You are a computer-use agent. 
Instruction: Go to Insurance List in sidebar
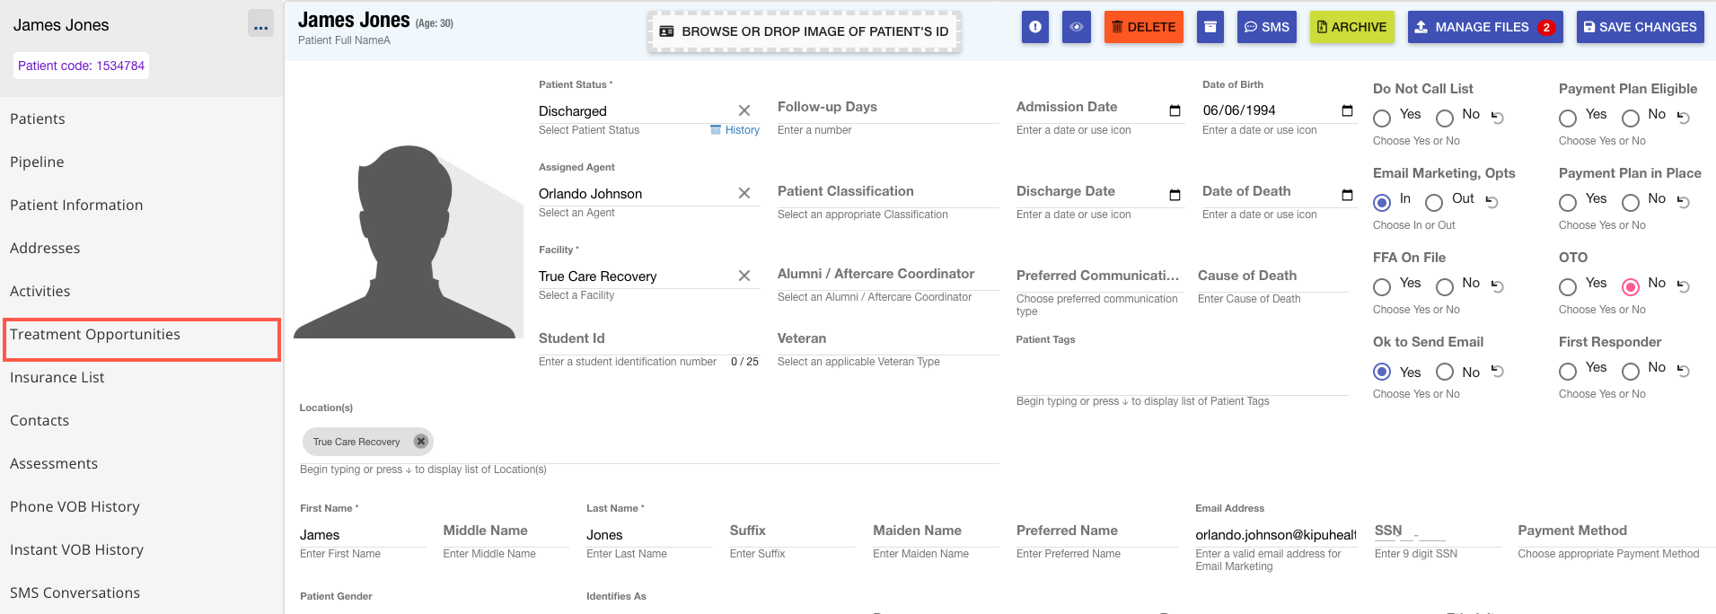(57, 378)
